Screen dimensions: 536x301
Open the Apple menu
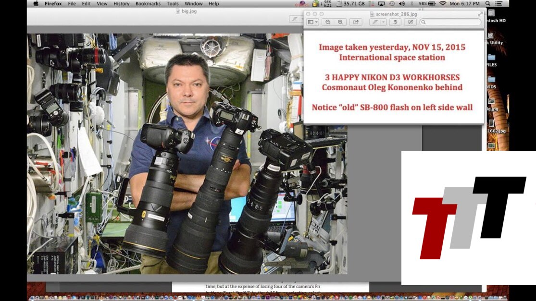click(36, 3)
